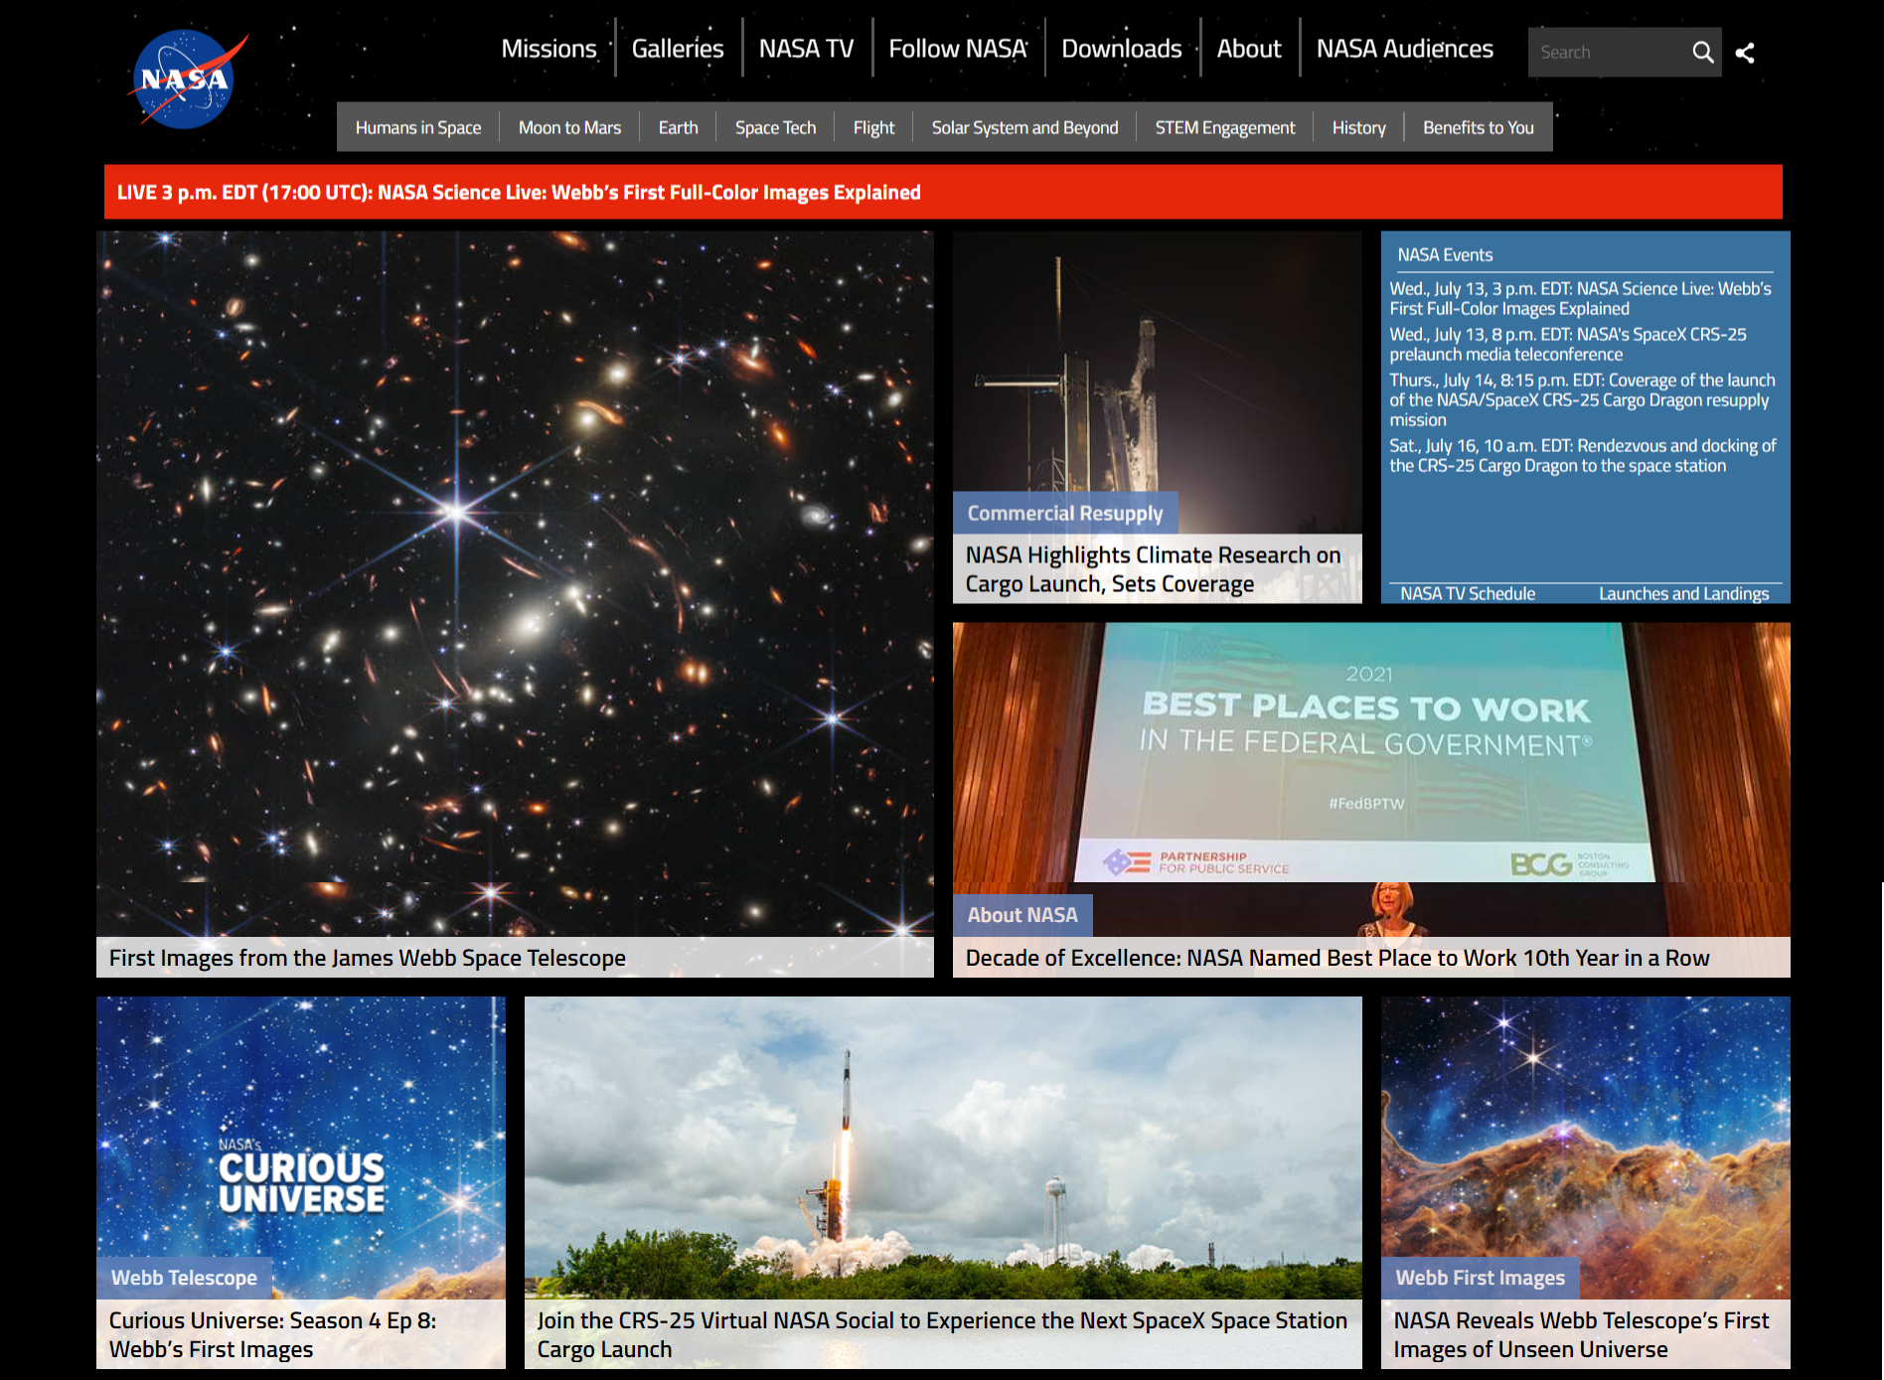The height and width of the screenshot is (1380, 1884).
Task: Open Decade of Excellence article headline
Action: (1337, 958)
